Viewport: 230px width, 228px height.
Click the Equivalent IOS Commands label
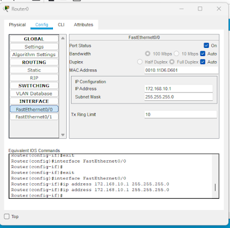pos(34,151)
